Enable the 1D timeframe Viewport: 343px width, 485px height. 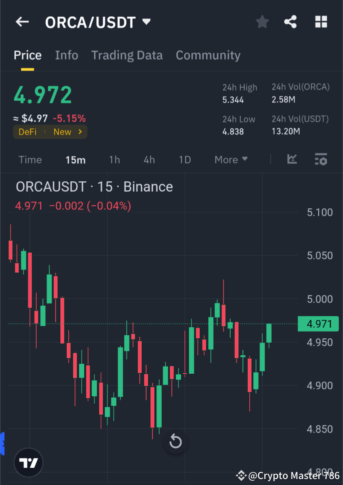point(185,159)
